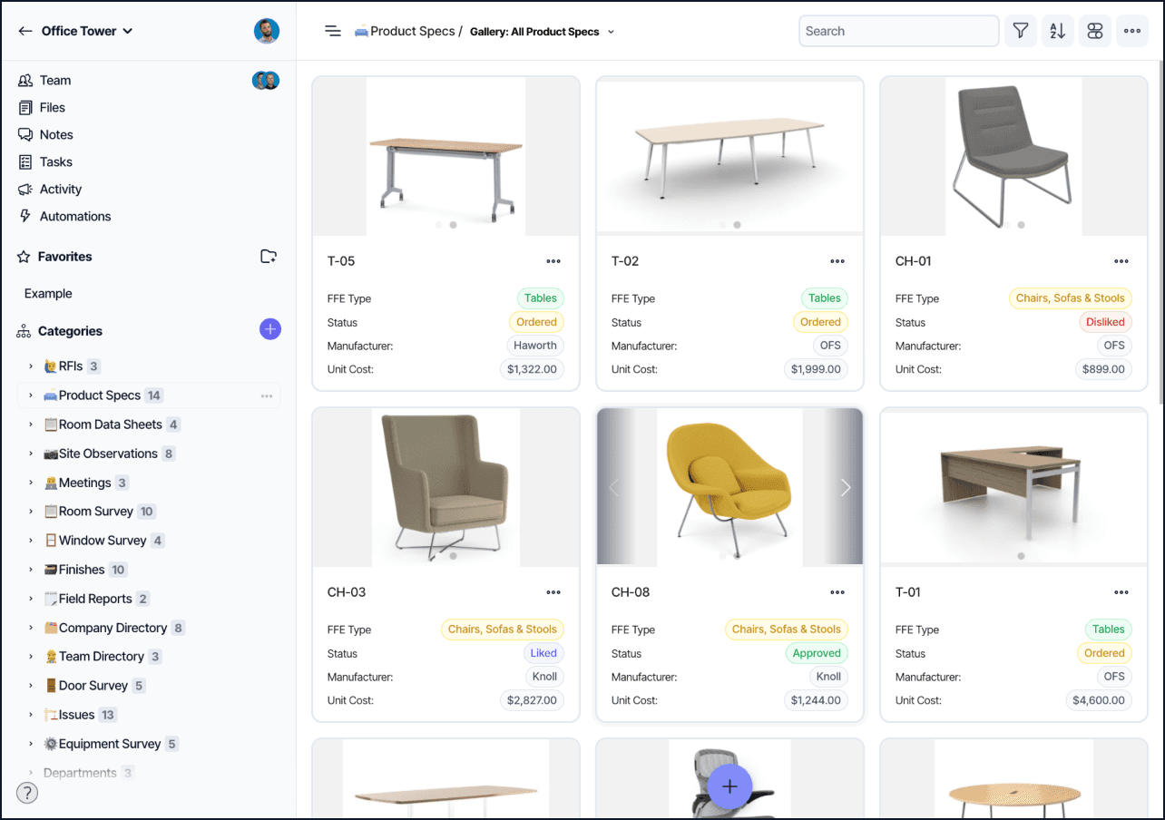Click the purple add category plus button
1165x820 pixels.
coord(270,330)
